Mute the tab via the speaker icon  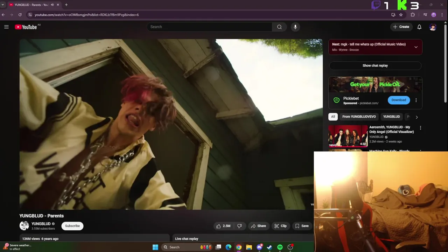coord(52,5)
